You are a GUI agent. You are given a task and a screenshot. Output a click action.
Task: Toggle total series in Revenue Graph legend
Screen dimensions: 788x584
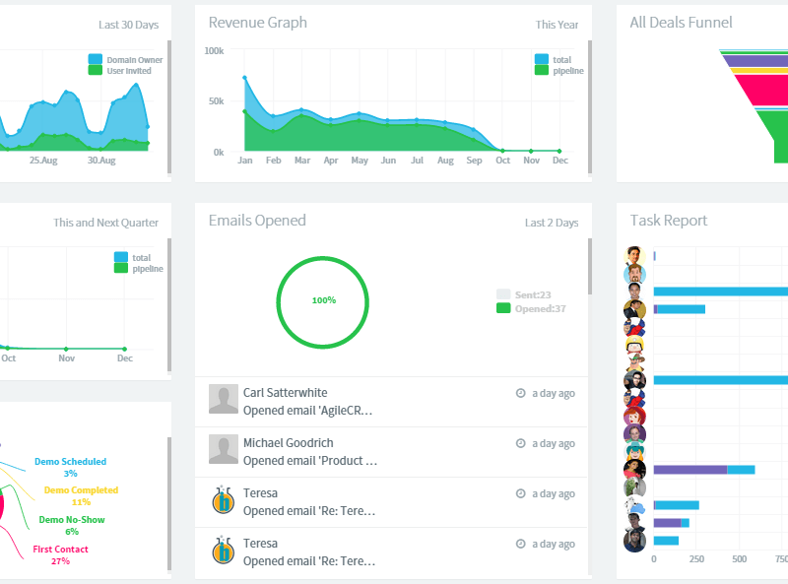coord(541,59)
